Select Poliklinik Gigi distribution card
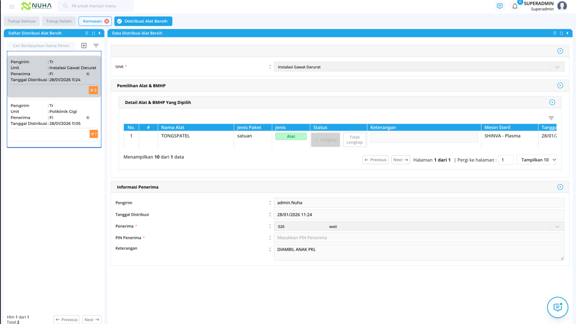Image resolution: width=576 pixels, height=324 pixels. [54, 120]
